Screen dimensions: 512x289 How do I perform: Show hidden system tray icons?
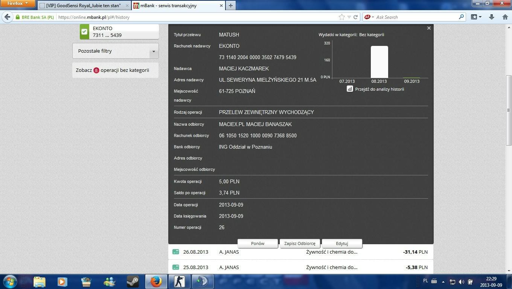coord(443,281)
